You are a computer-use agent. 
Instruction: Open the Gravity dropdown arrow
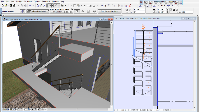88,6
